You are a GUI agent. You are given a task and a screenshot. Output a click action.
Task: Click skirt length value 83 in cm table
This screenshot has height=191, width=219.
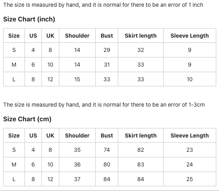141,164
